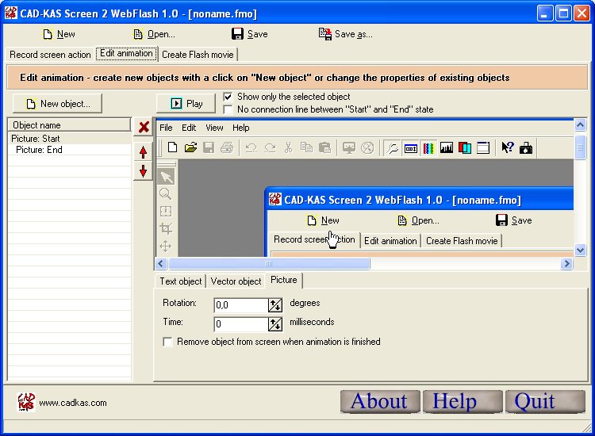
Task: Click the preview scrollbar's right arrow
Action: click(x=566, y=263)
